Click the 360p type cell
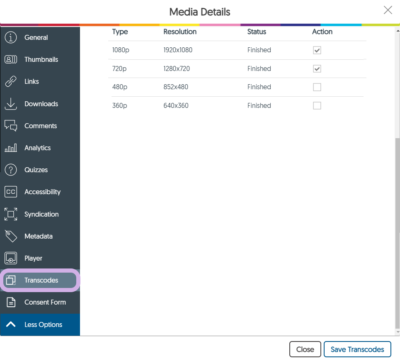This screenshot has height=361, width=400. [120, 105]
